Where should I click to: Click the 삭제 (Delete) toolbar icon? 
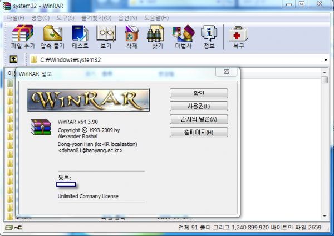click(x=131, y=37)
